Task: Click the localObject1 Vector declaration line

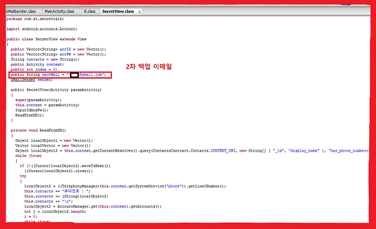Action: point(54,141)
